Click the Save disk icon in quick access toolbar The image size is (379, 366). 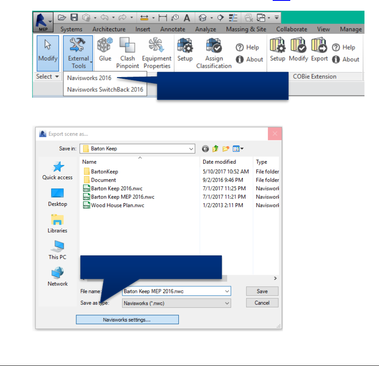74,18
